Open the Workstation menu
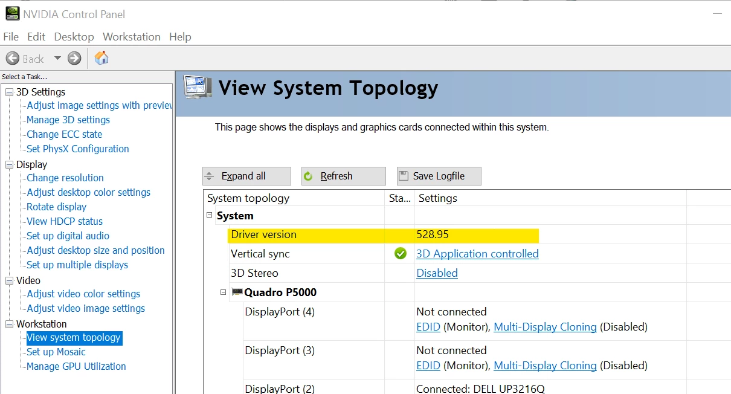The height and width of the screenshot is (394, 731). (x=132, y=37)
